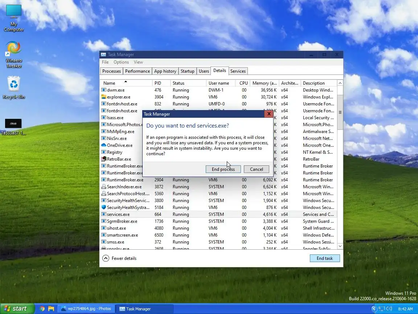Sort by the PID column header

tap(161, 83)
